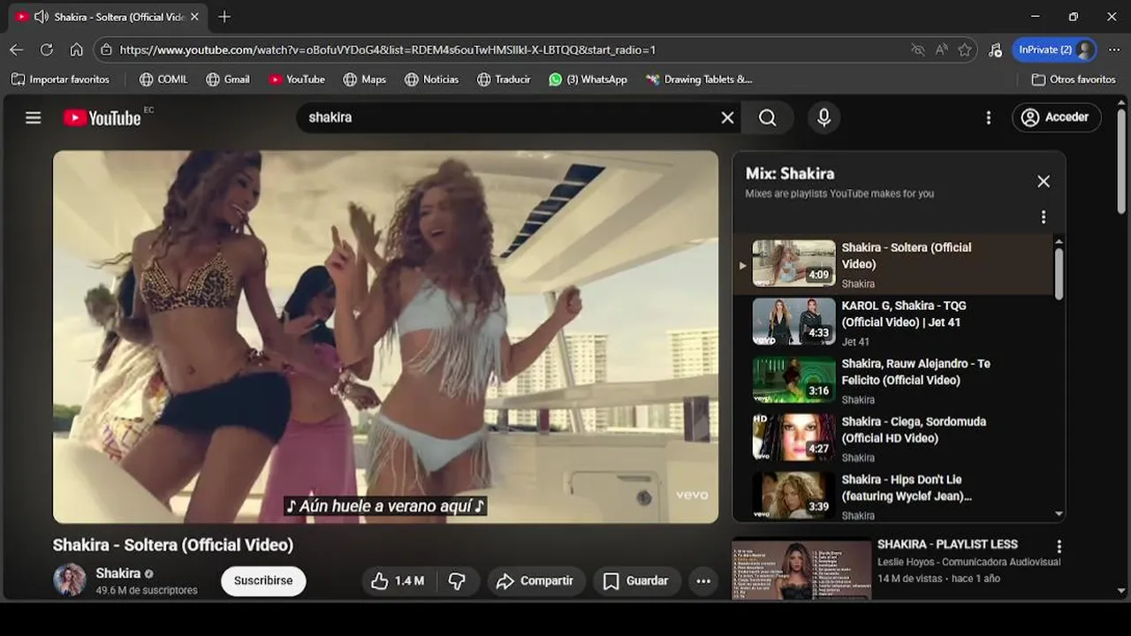Open the Shakira channel name link

coord(118,573)
